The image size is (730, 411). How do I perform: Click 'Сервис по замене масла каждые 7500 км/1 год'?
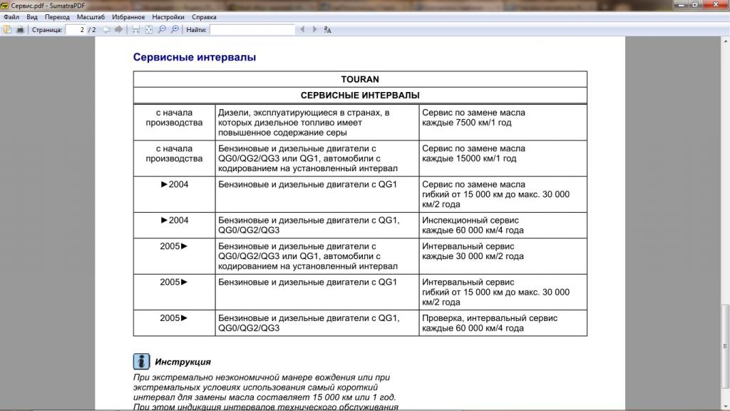click(x=473, y=118)
